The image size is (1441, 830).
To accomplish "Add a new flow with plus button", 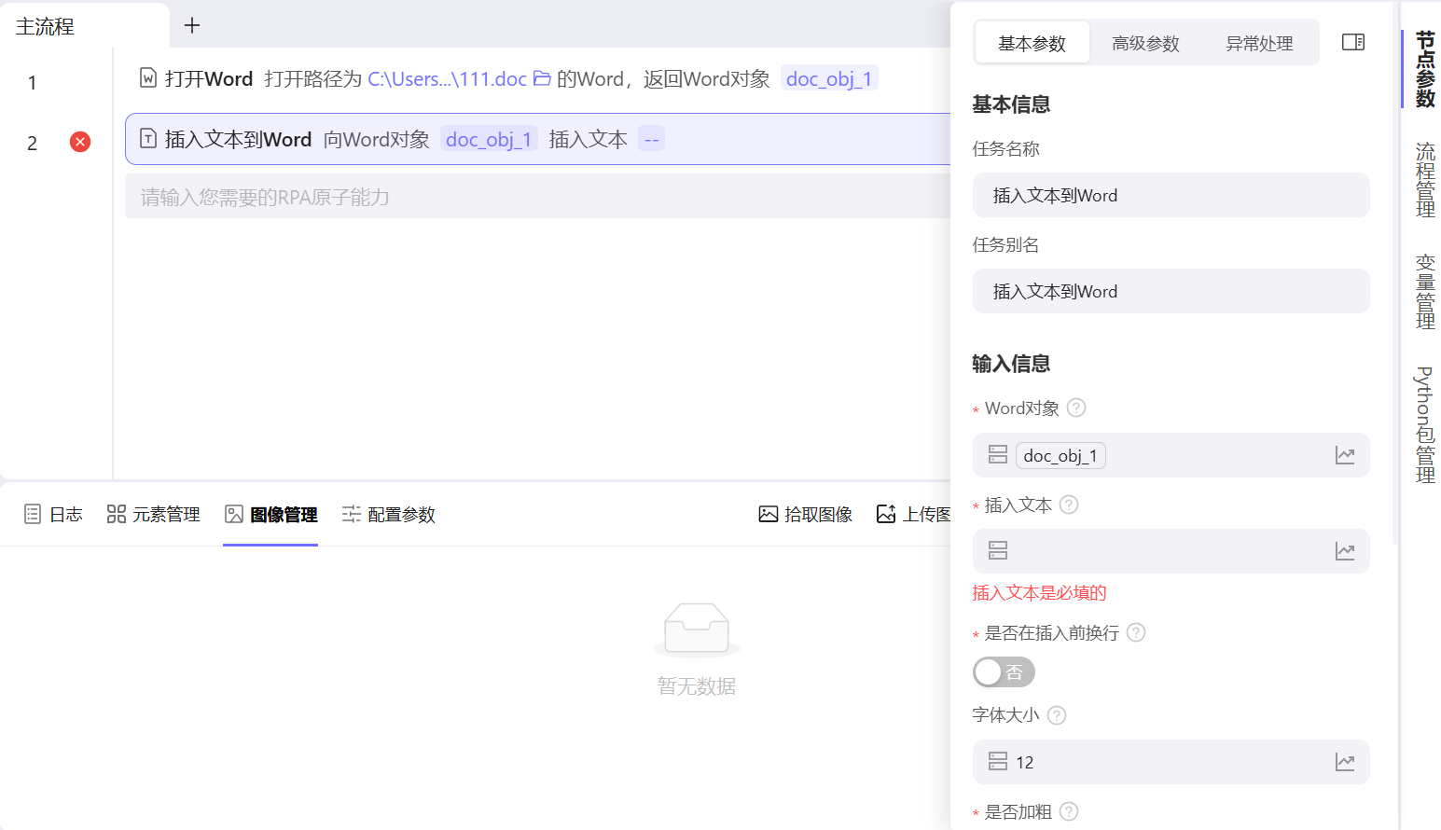I will [x=191, y=25].
